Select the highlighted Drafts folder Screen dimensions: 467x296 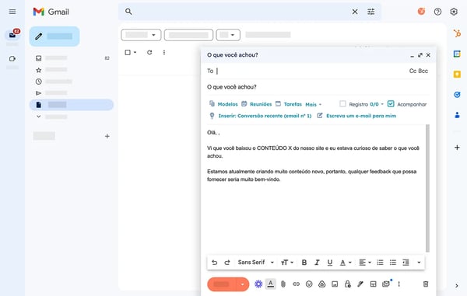(x=72, y=105)
